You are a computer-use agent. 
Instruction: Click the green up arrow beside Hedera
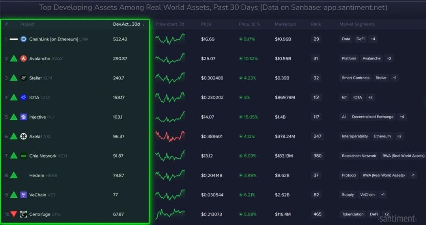14,175
